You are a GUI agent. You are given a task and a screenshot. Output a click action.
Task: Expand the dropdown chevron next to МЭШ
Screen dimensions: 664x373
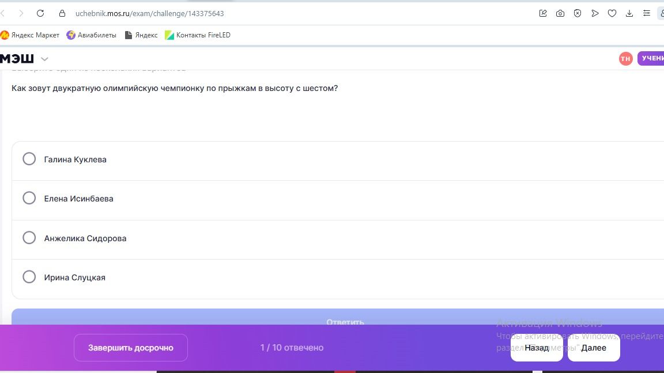[x=44, y=59]
